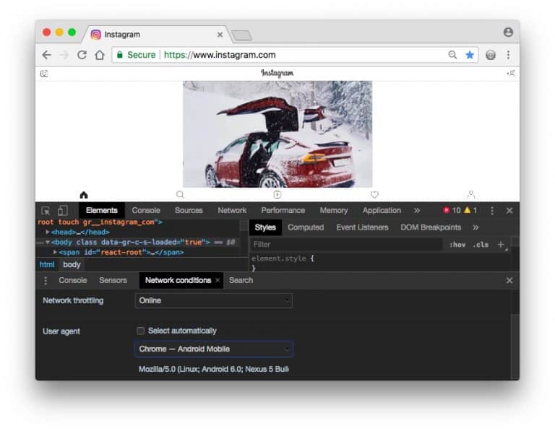Image resolution: width=555 pixels, height=431 pixels.
Task: Expand the react-root span node
Action: pos(55,252)
